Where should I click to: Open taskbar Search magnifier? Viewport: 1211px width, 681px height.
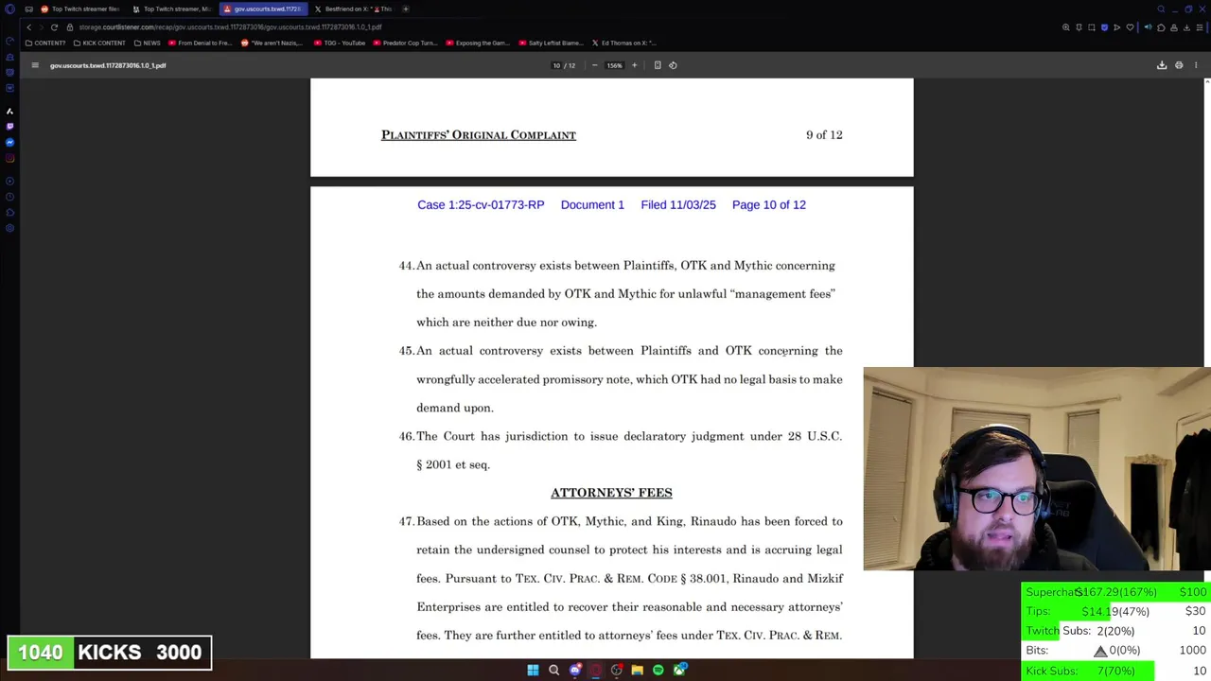(x=554, y=670)
